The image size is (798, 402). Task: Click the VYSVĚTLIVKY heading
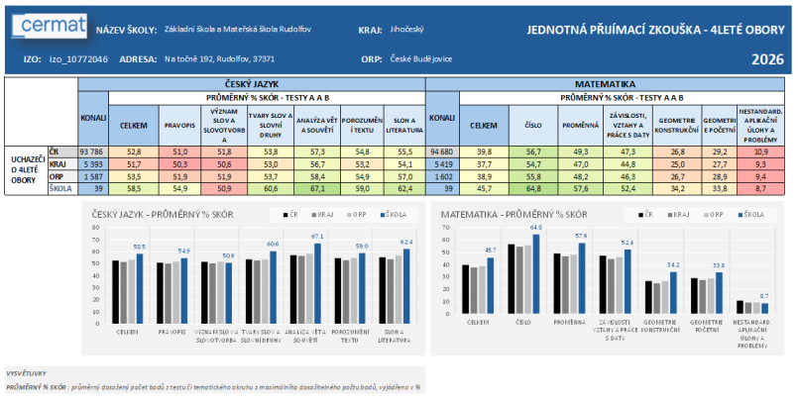pos(27,373)
